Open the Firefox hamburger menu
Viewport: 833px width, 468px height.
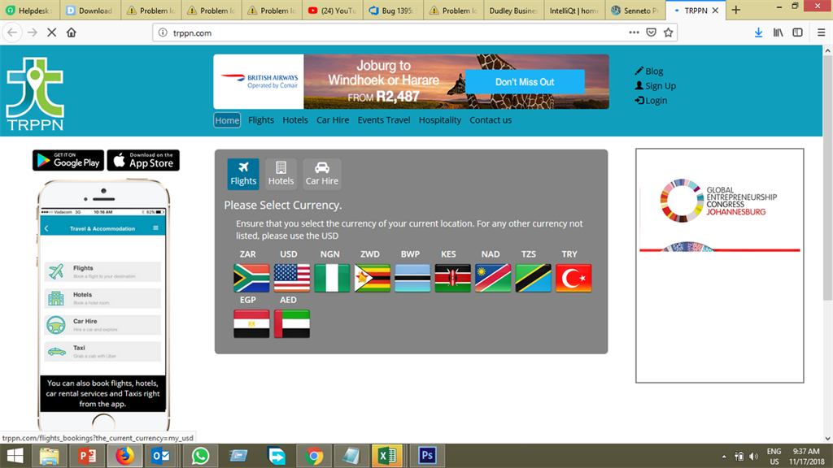pyautogui.click(x=822, y=32)
